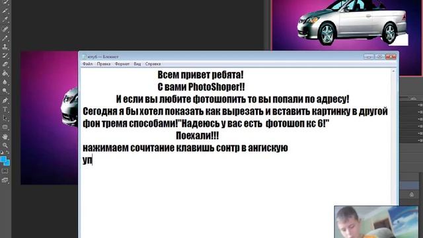This screenshot has height=238, width=423.
Task: Select the Clone Stamp tool
Action: [x=5, y=47]
